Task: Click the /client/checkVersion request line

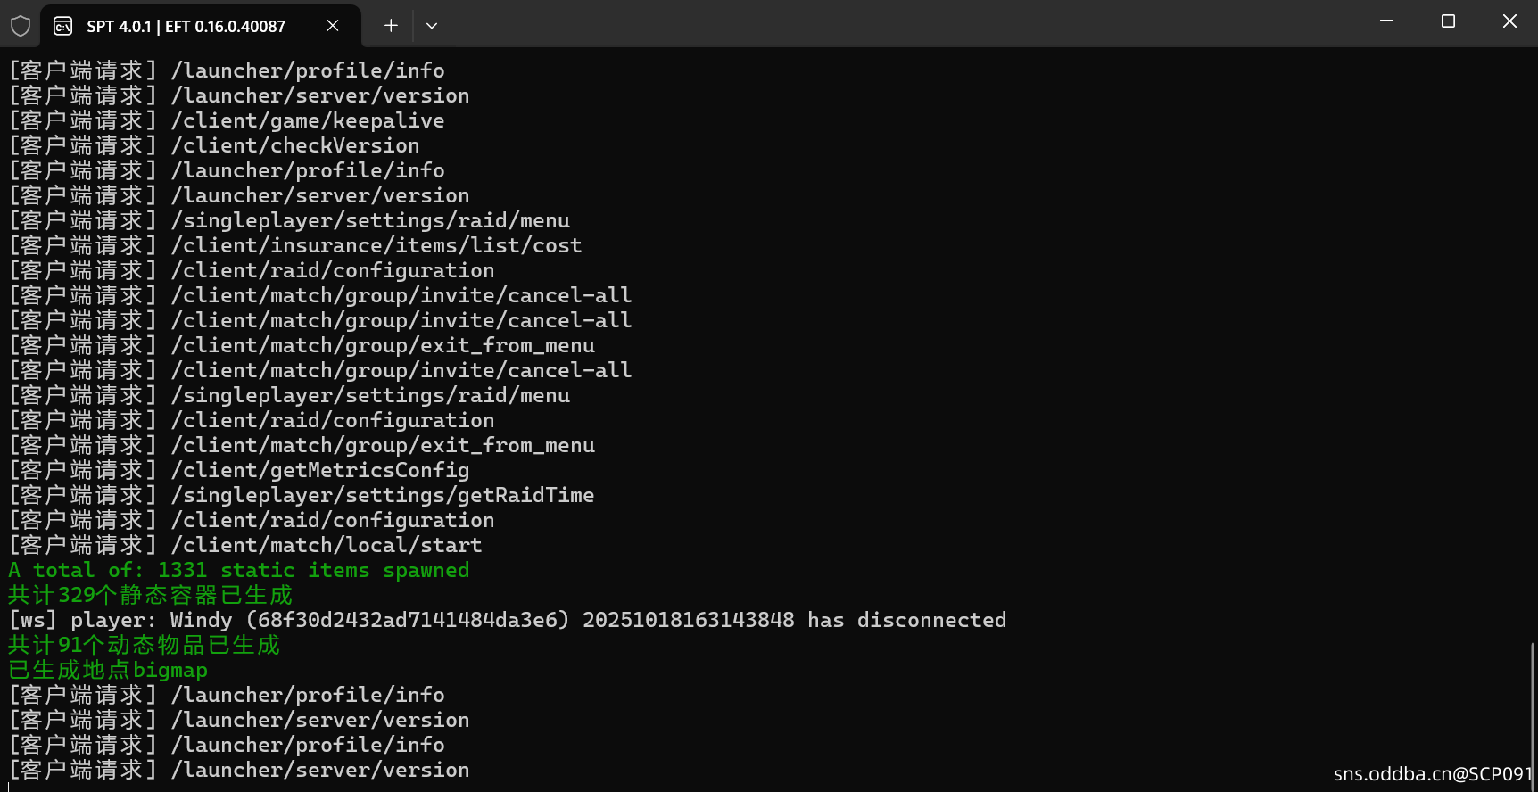Action: pyautogui.click(x=295, y=146)
